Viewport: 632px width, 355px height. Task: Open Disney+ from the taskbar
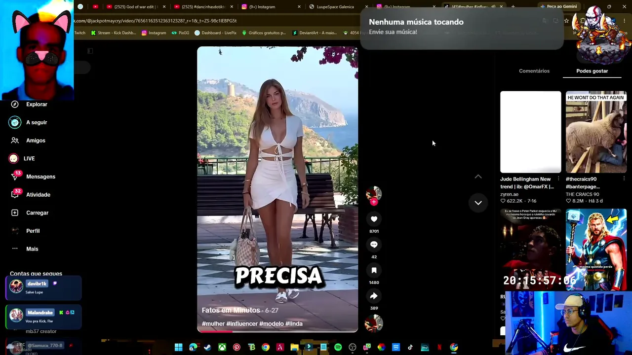[x=425, y=347]
